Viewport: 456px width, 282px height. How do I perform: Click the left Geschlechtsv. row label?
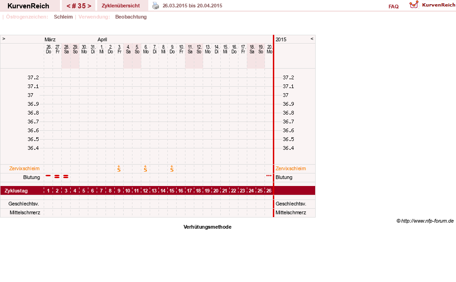24,204
